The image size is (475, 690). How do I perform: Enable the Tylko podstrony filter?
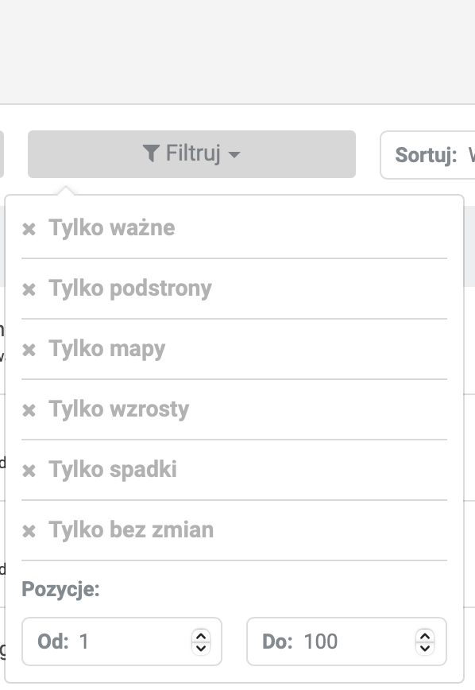click(x=234, y=289)
